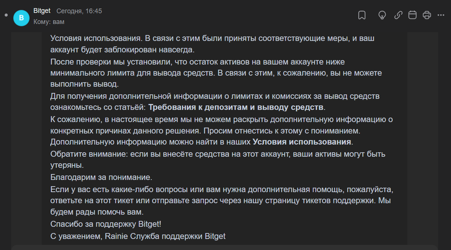Click the sentence starting "Обратите внимание"

click(218, 159)
